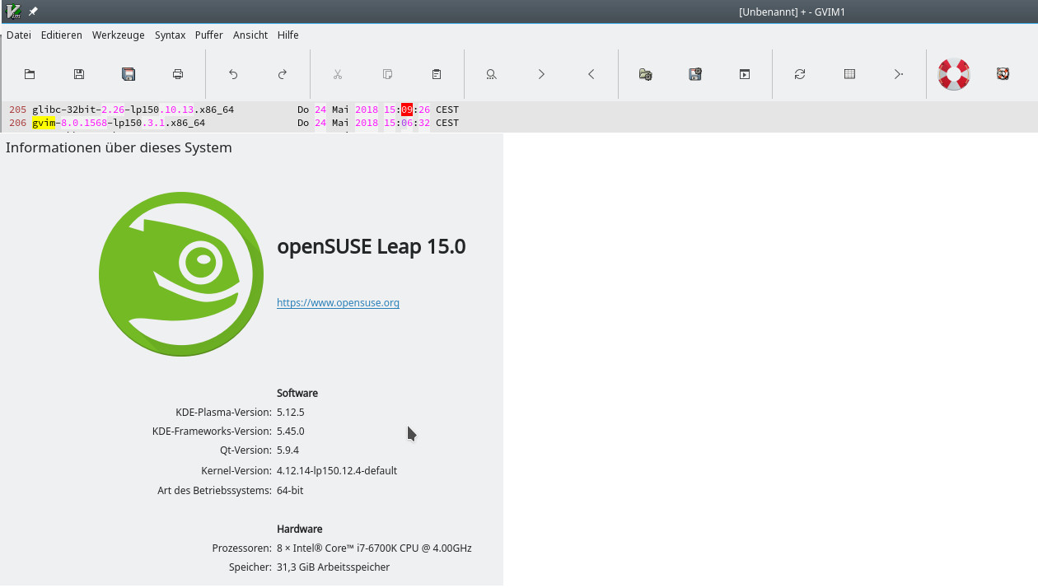Search help with the magnifier lifebuoy icon
Screen dimensions: 1038x588
[1002, 73]
